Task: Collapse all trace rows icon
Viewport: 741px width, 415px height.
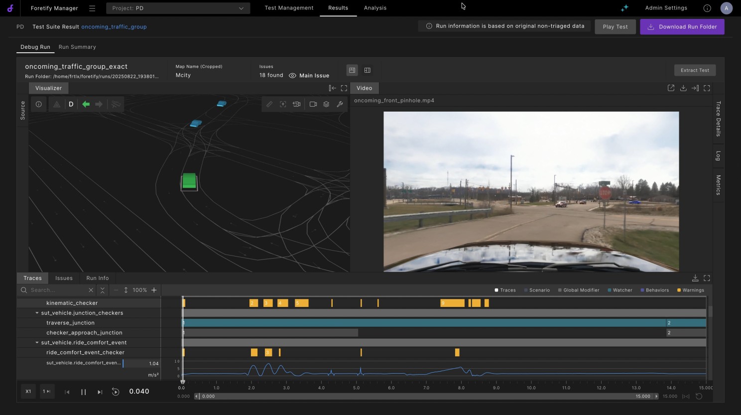Action: 103,290
